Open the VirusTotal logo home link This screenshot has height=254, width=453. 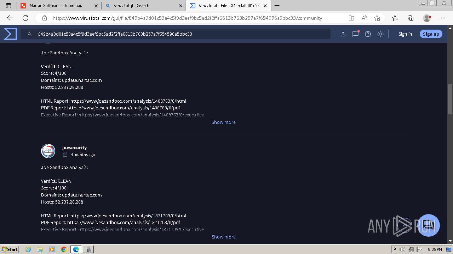pyautogui.click(x=10, y=34)
